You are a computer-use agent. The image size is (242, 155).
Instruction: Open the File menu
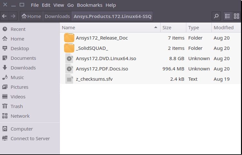[x=35, y=5]
